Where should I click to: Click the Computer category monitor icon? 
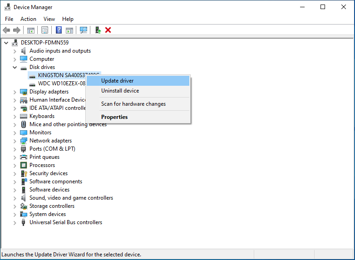pyautogui.click(x=24, y=59)
